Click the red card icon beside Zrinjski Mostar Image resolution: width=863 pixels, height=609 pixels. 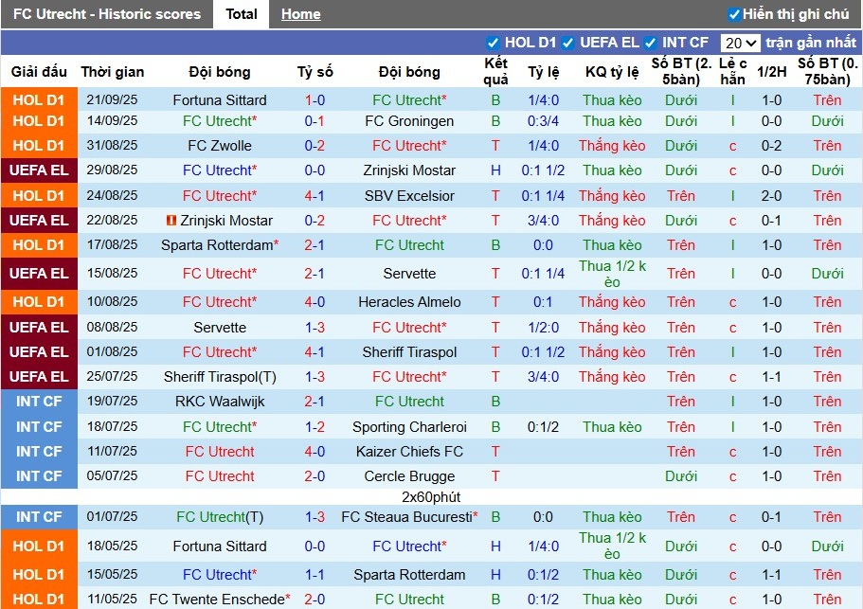[x=171, y=221]
